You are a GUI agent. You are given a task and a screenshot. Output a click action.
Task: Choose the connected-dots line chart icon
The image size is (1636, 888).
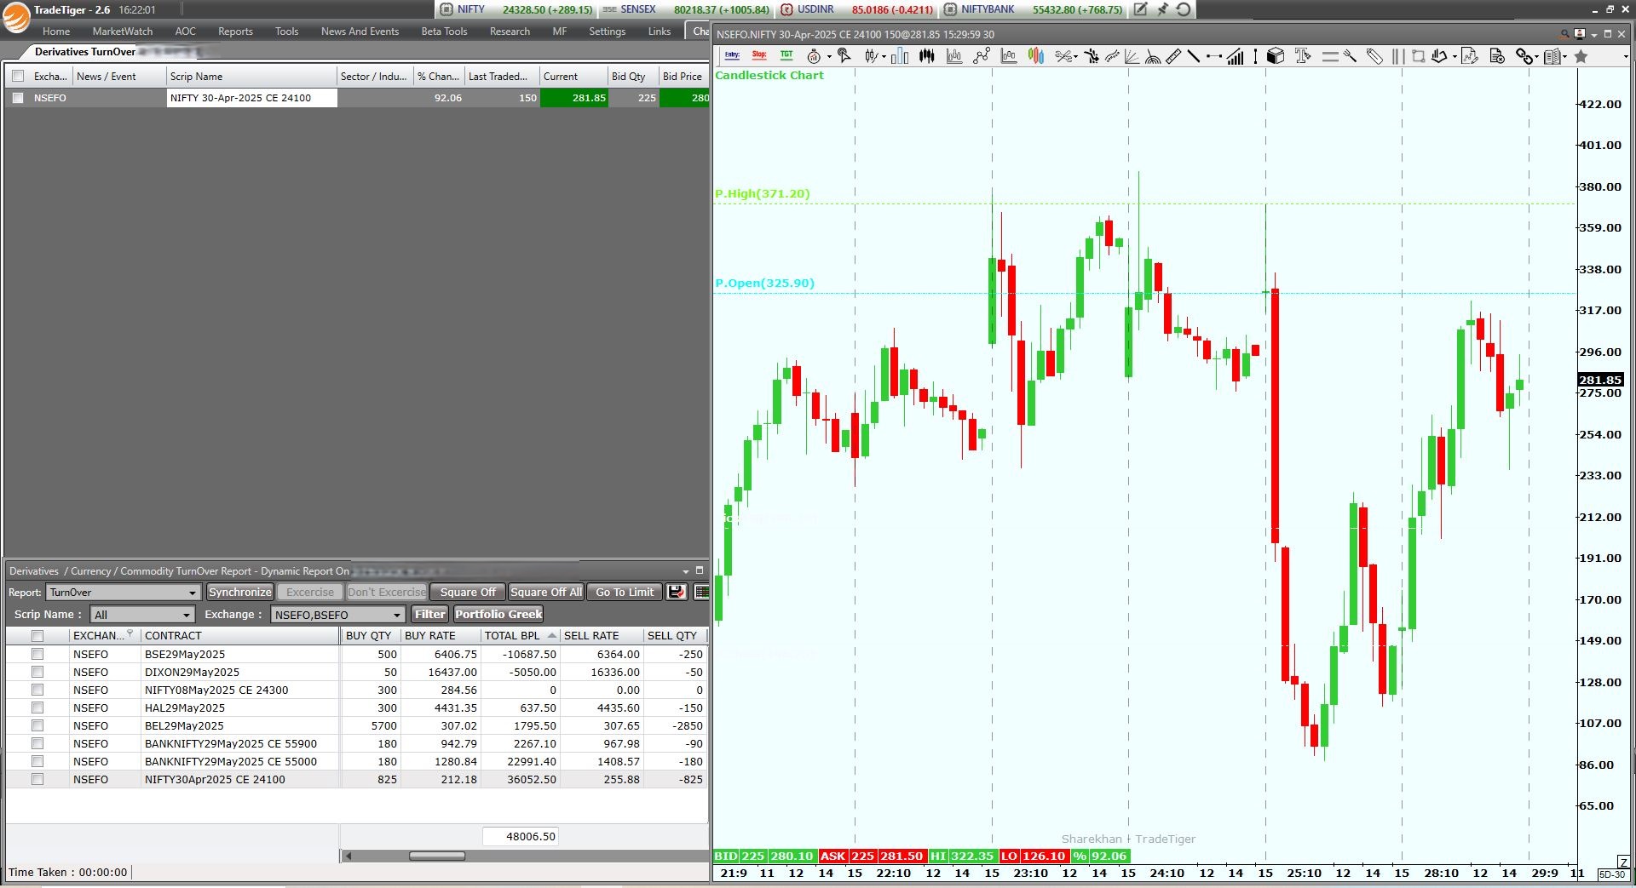click(x=982, y=55)
